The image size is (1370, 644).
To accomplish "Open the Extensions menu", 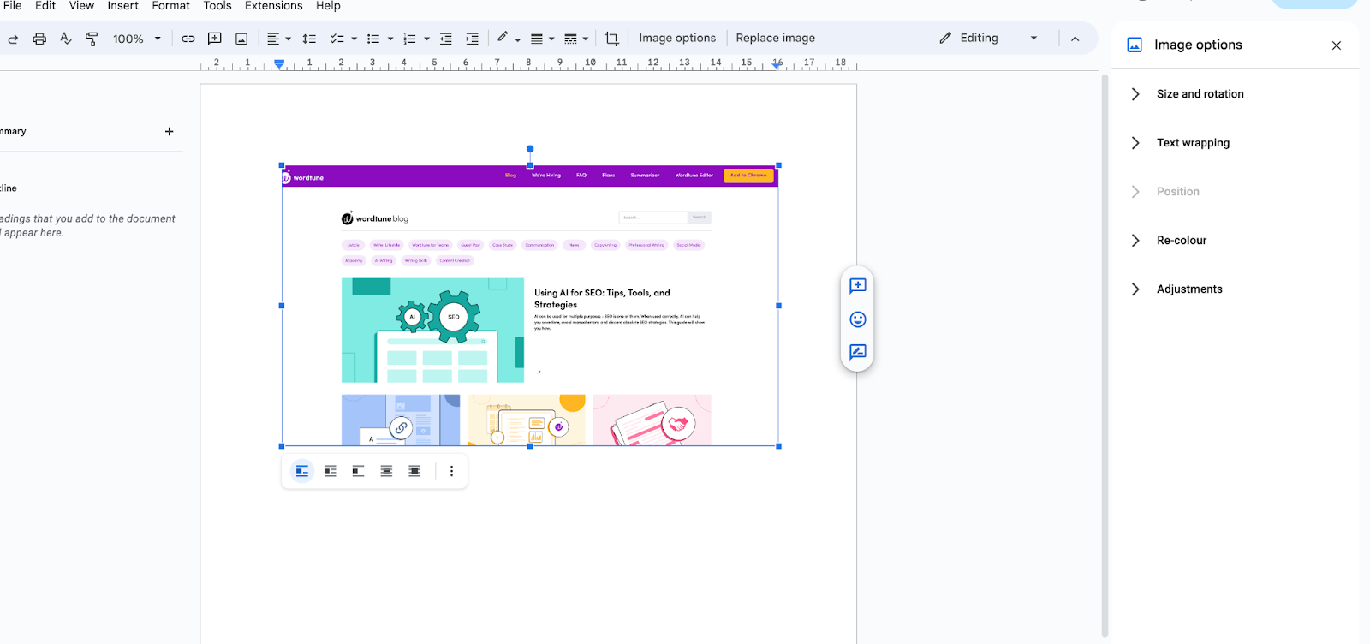I will coord(273,6).
